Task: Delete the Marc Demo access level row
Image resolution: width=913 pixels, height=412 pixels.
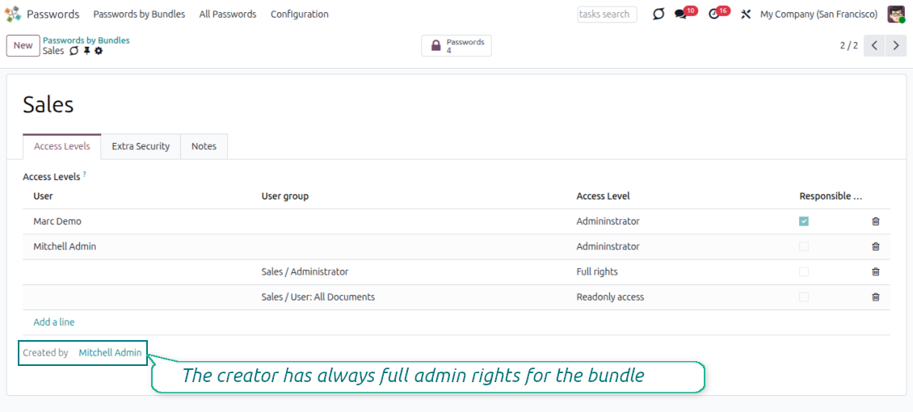Action: tap(876, 221)
